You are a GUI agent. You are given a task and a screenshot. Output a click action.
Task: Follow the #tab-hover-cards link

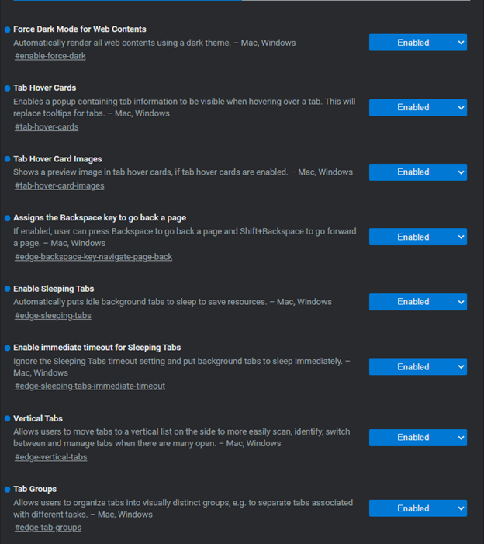(47, 127)
